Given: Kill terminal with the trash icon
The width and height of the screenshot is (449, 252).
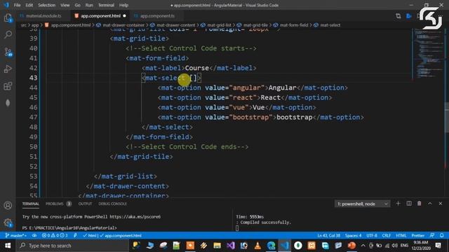Looking at the screenshot, I should [420, 204].
